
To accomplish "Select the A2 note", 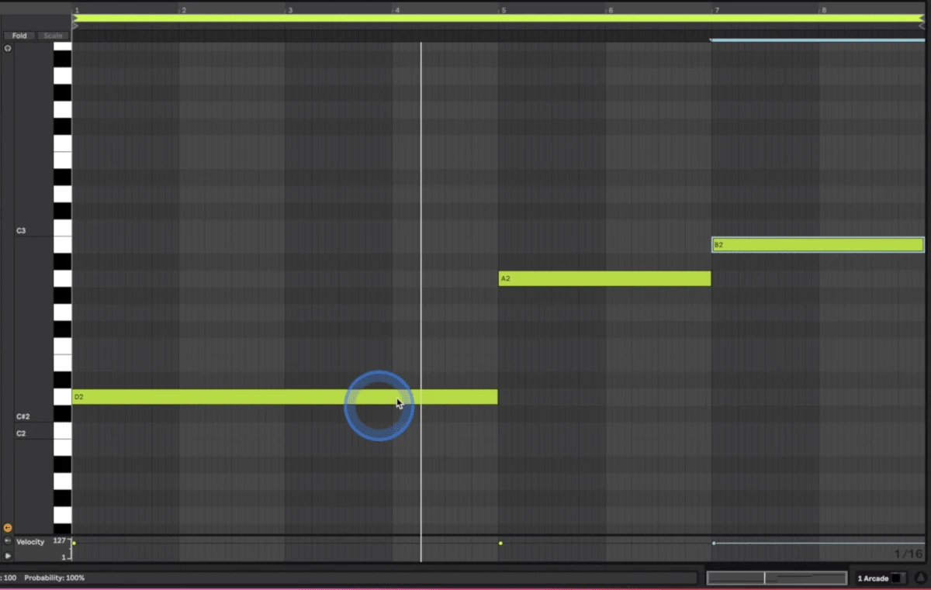I will [x=604, y=278].
